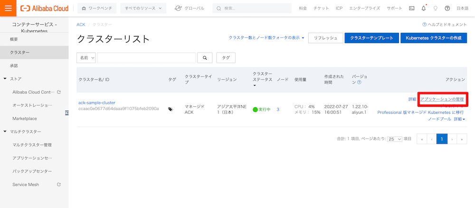Open the 名前 filter type dropdown

click(x=86, y=57)
